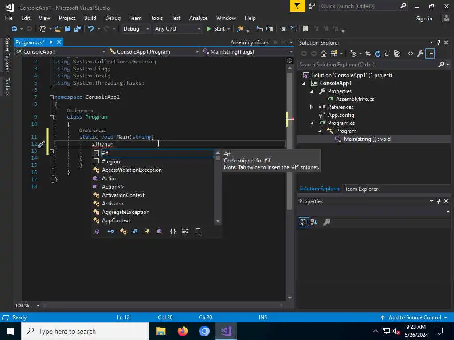Screen dimensions: 454x340
Task: Collapse the Properties node in Solution Explorer
Action: (x=312, y=91)
